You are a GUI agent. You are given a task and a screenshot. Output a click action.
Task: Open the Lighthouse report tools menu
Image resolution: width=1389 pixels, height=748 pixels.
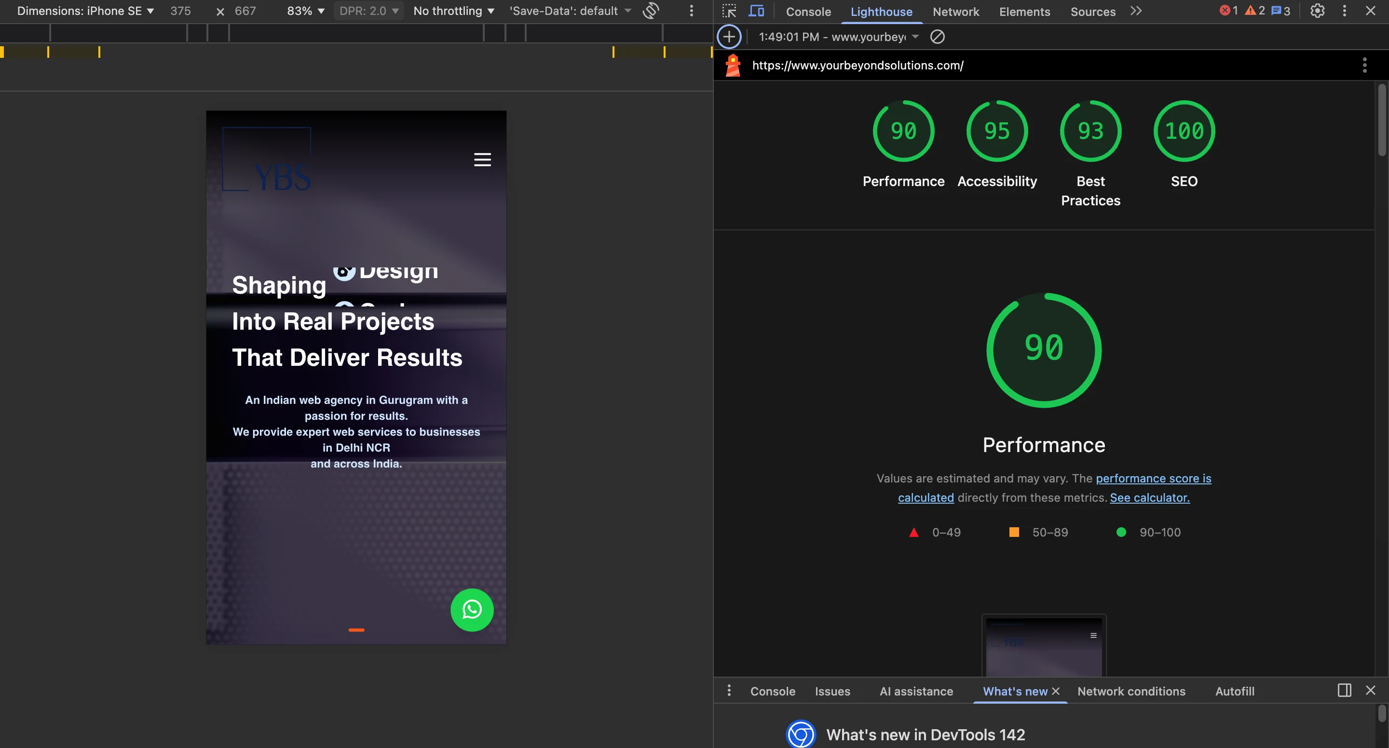click(1364, 65)
